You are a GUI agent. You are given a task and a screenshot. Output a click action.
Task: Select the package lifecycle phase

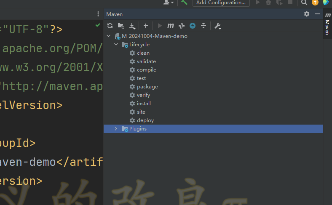(147, 87)
